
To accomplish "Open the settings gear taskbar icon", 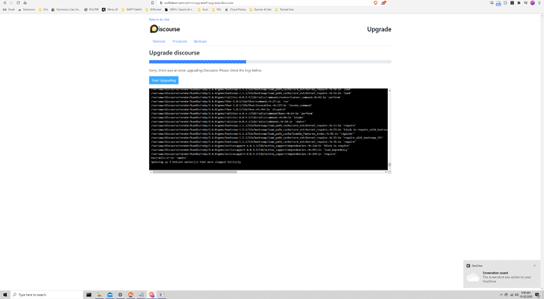I will (120, 295).
